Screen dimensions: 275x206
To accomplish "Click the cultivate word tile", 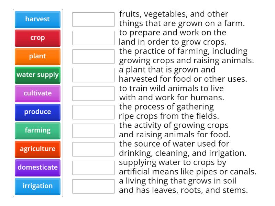I will pyautogui.click(x=37, y=94).
